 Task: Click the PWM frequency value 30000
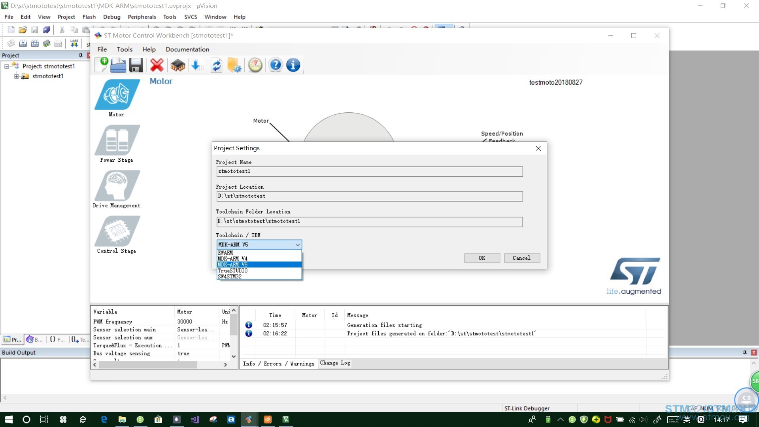[185, 322]
